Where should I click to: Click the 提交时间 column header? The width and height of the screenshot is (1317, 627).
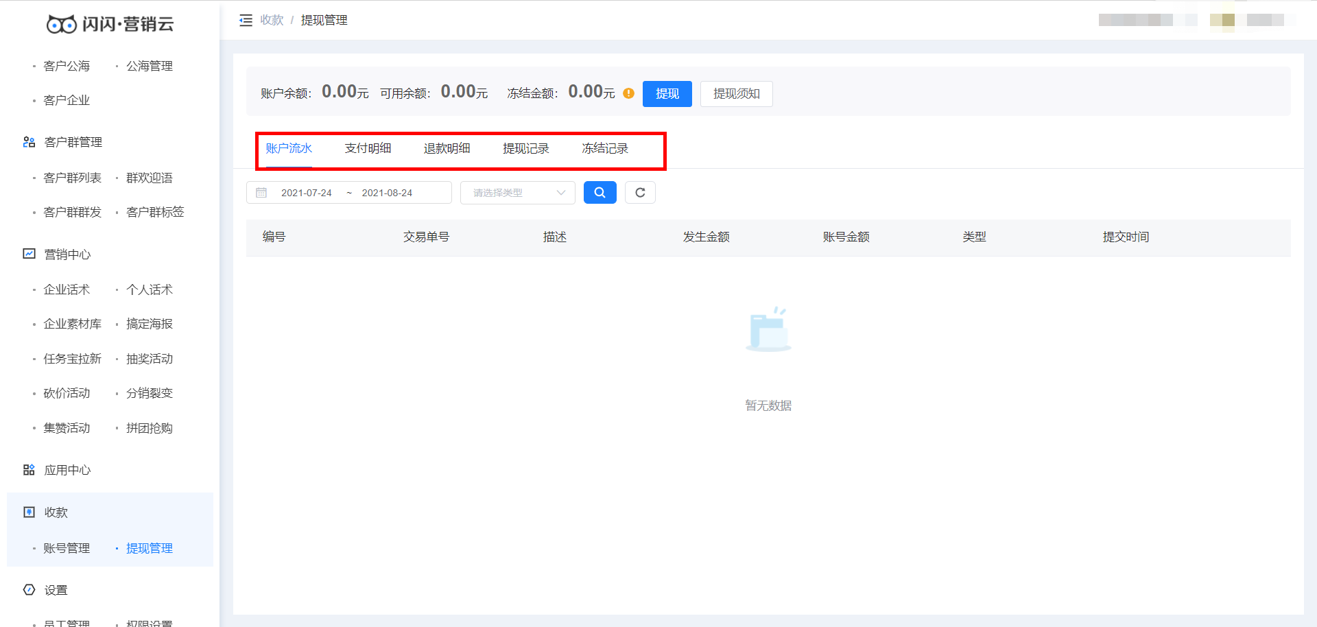coord(1126,237)
